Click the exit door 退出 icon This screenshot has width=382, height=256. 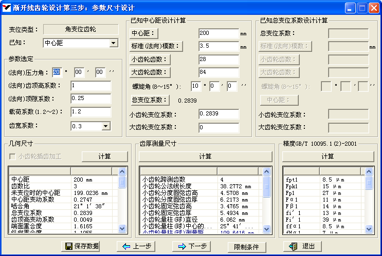(294, 246)
